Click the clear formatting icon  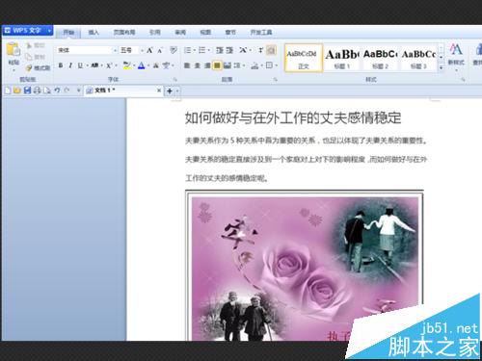(174, 50)
